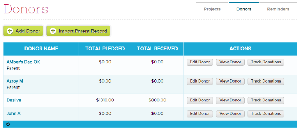Image resolution: width=302 pixels, height=134 pixels.
Task: Open Azroy M donor link
Action: click(15, 81)
